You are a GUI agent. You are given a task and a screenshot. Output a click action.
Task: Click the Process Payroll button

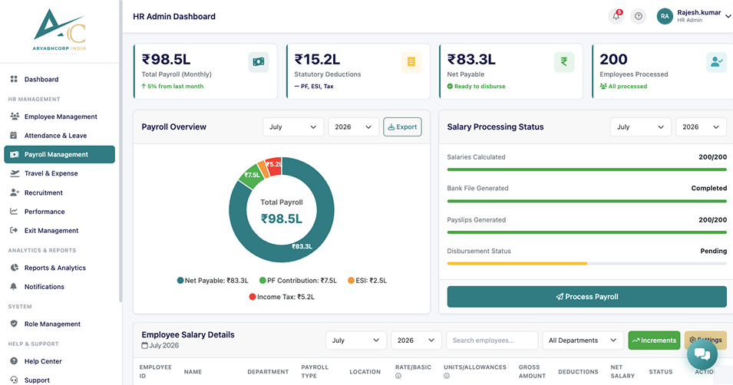pos(586,297)
